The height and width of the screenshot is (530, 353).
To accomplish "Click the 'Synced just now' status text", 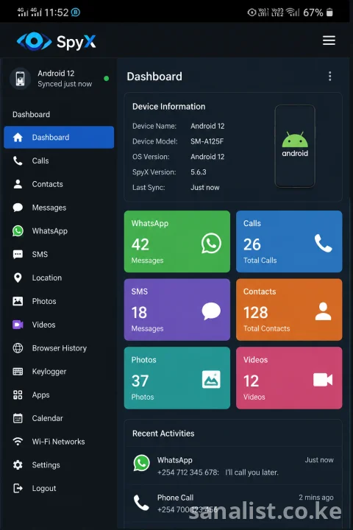I will 65,84.
